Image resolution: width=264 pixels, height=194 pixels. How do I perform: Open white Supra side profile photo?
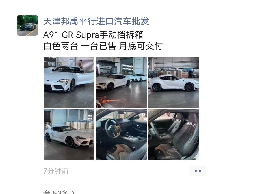pyautogui.click(x=174, y=82)
